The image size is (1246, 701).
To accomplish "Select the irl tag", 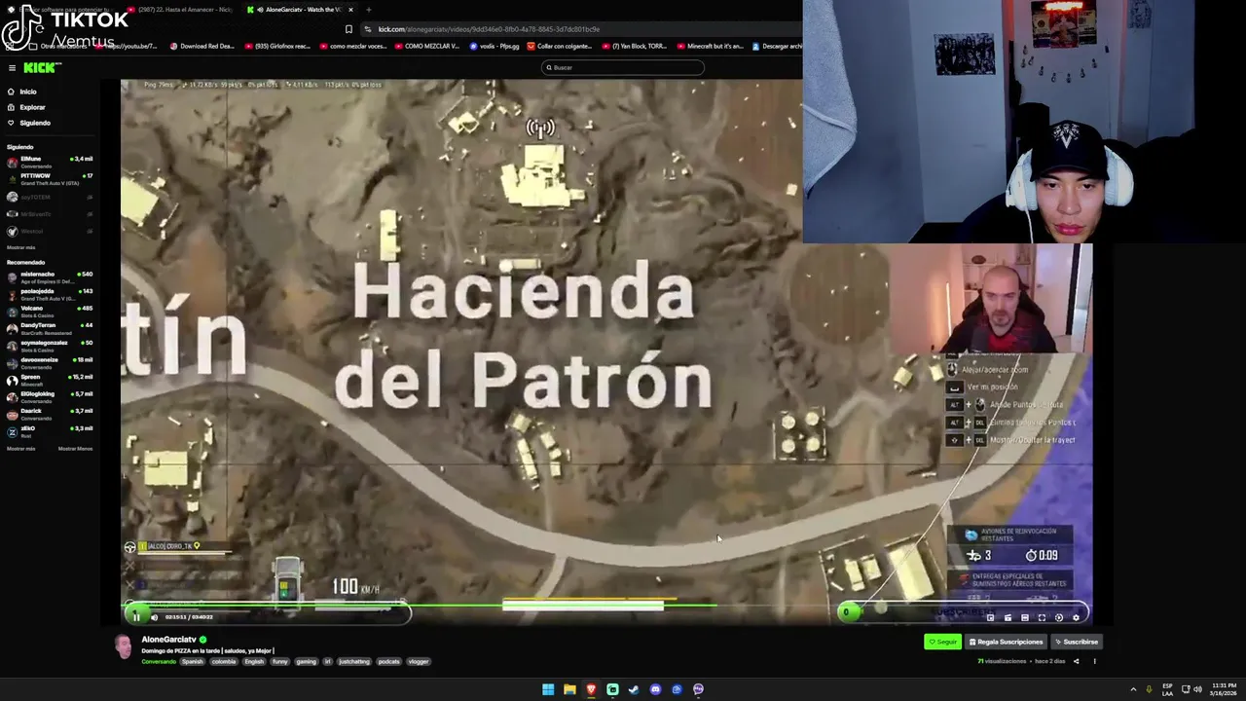I will (327, 662).
